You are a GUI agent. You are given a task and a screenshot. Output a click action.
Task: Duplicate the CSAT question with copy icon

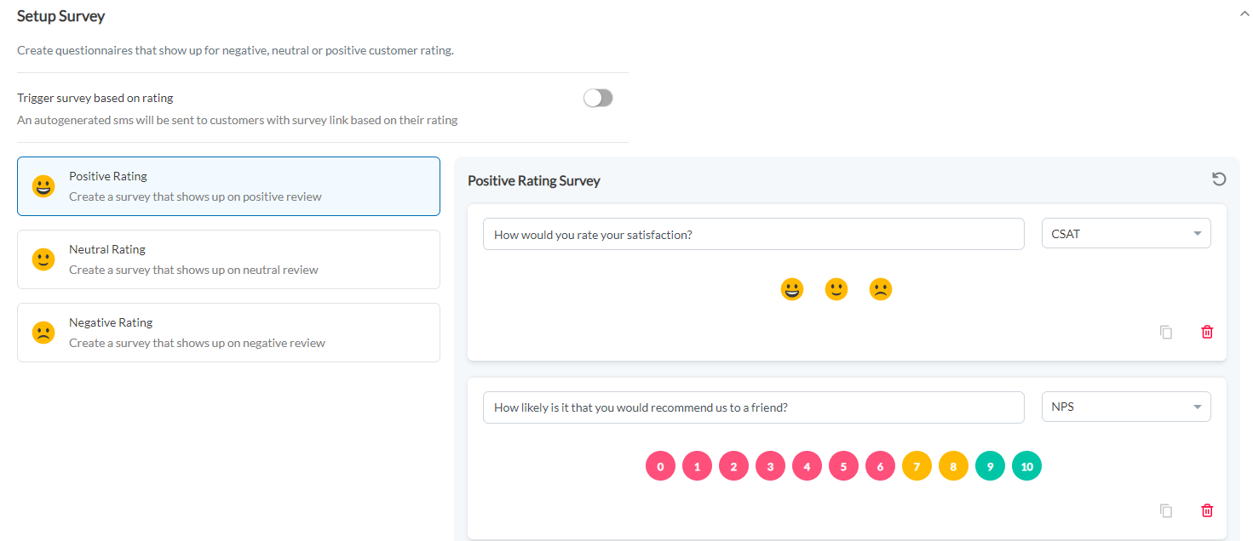pyautogui.click(x=1166, y=333)
